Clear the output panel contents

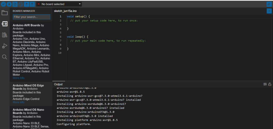[265, 84]
